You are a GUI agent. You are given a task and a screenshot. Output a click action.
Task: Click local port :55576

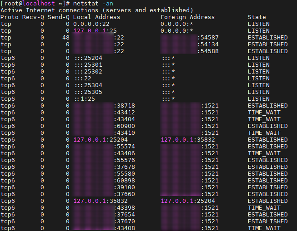(x=124, y=160)
